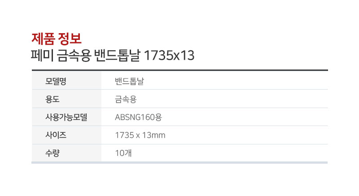Click the red 제품 정보 heading
This screenshot has width=359, height=196.
(x=57, y=39)
